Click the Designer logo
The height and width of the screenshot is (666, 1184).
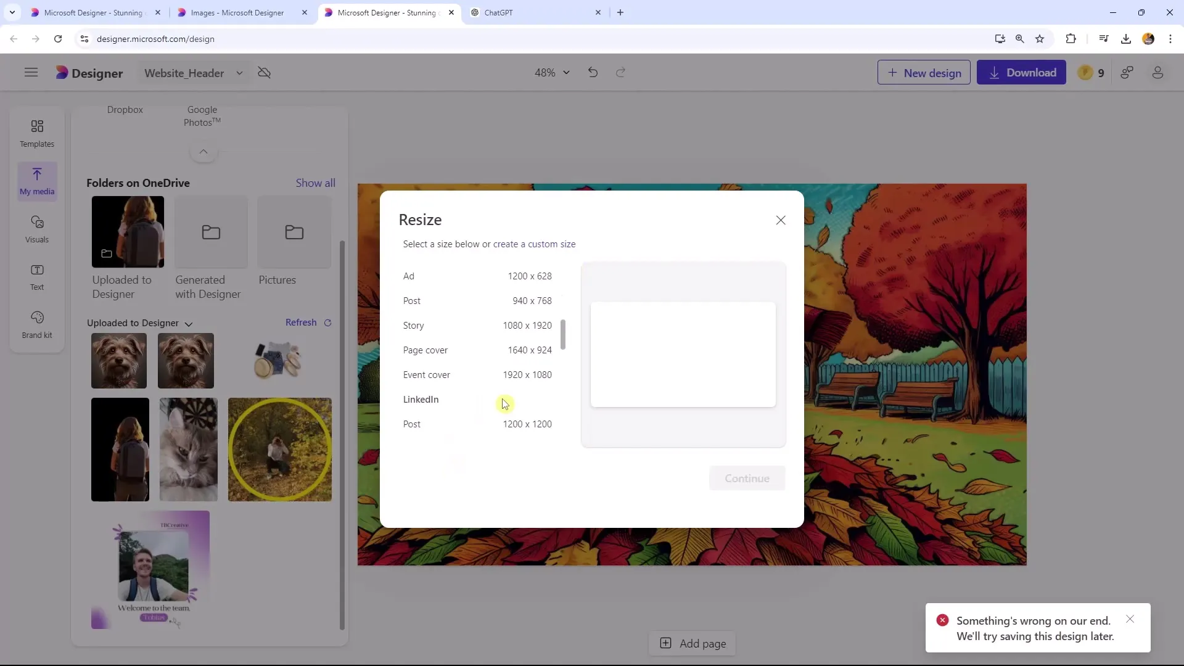[x=89, y=73]
